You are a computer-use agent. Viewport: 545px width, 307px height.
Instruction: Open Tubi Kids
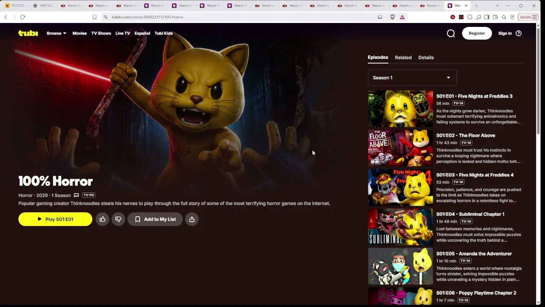(x=163, y=33)
